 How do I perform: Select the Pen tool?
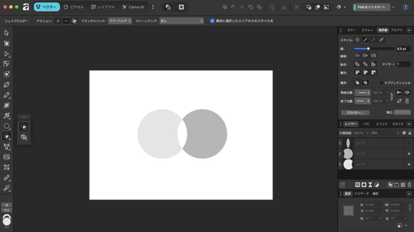[6, 85]
